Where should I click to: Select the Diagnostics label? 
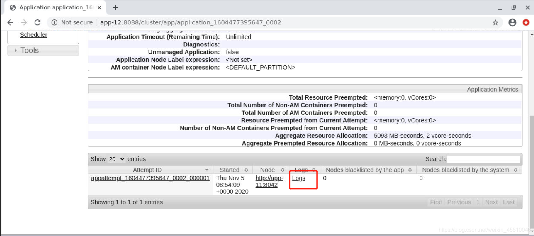tap(202, 44)
